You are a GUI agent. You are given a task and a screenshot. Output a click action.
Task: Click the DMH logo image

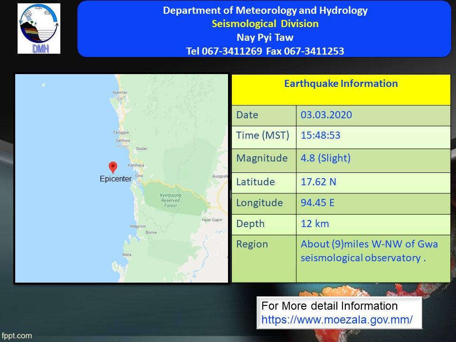[x=39, y=28]
